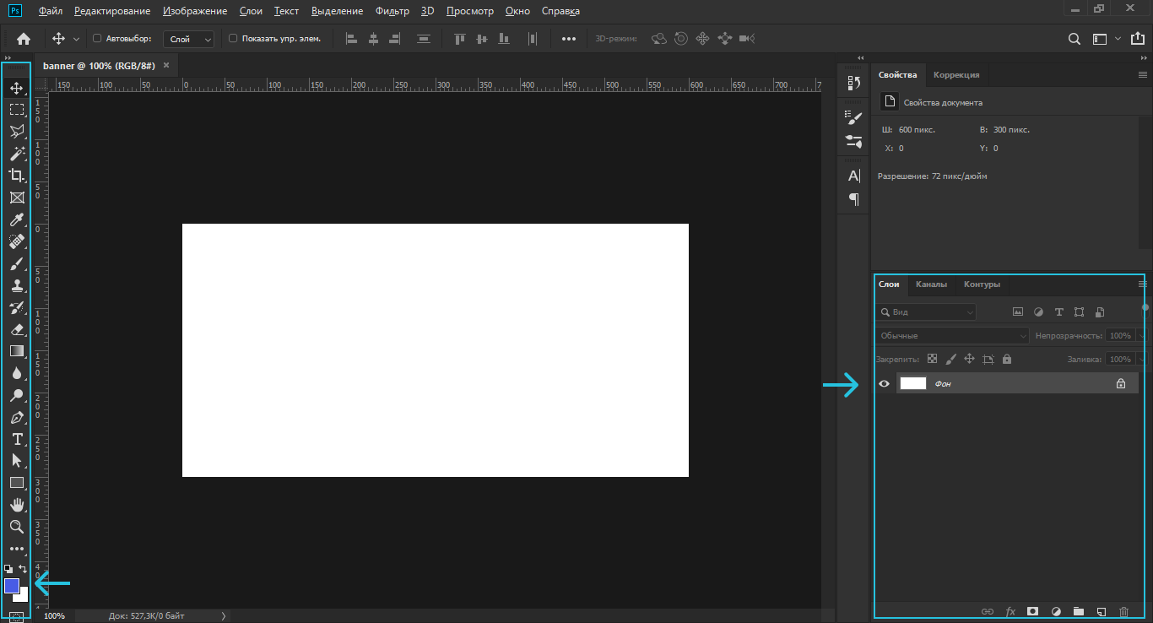Open the Layers panel menu
The height and width of the screenshot is (623, 1153).
(x=1142, y=284)
